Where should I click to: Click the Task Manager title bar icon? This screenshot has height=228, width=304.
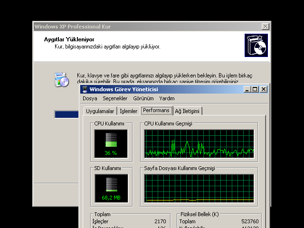pyautogui.click(x=85, y=89)
